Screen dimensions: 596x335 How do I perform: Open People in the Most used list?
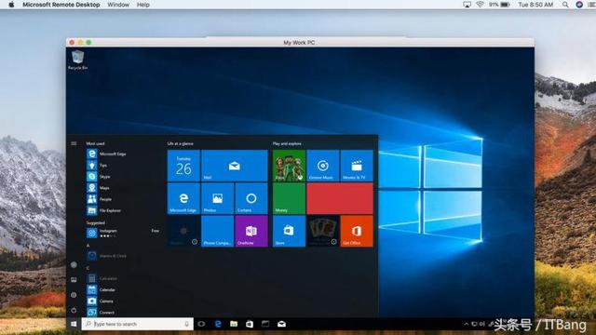click(100, 199)
